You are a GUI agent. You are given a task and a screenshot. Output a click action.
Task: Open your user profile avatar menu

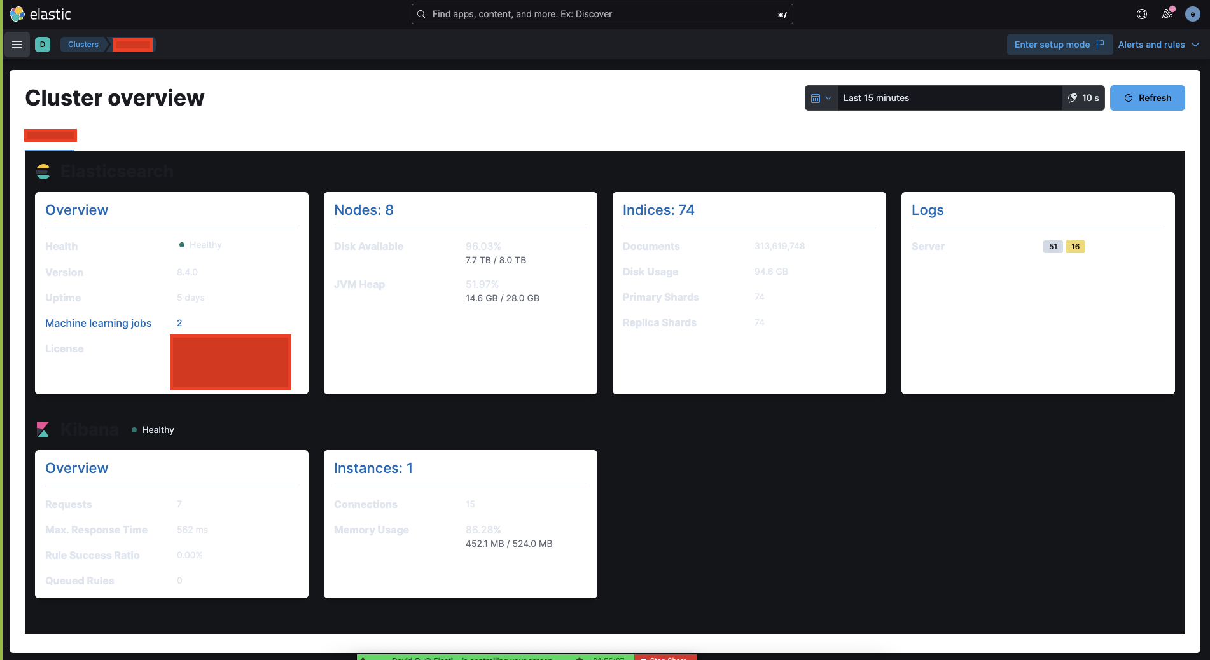(x=1192, y=13)
